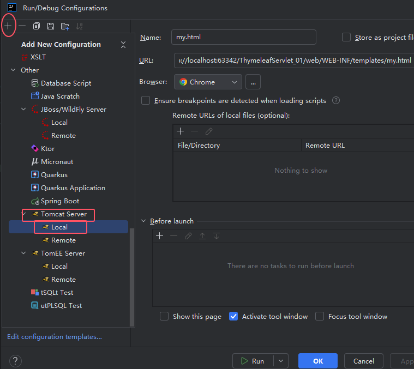
Task: Click the URL input field
Action: click(294, 61)
